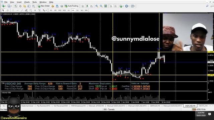The height and width of the screenshot is (120, 214).
Task: Switch to MM Breakout,H4 tab
Action: 78,106
